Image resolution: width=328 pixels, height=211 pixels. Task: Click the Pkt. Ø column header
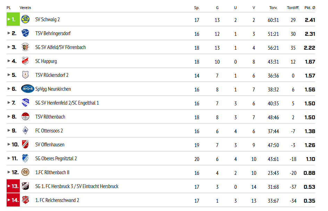click(x=310, y=8)
